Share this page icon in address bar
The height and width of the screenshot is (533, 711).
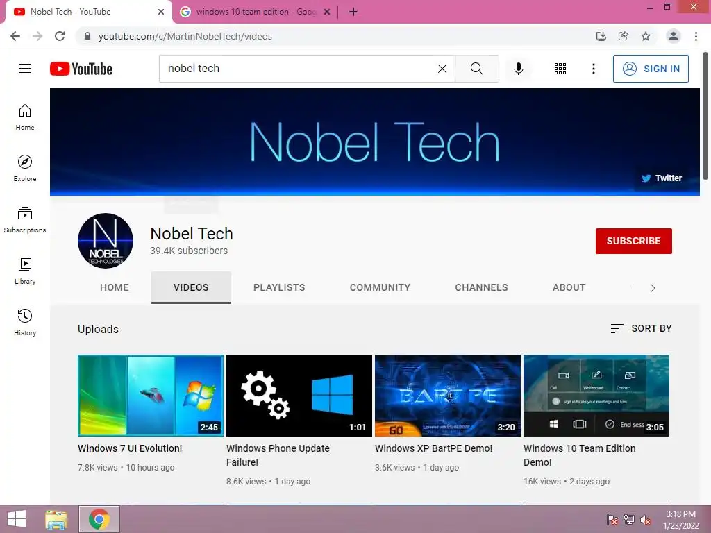(624, 36)
